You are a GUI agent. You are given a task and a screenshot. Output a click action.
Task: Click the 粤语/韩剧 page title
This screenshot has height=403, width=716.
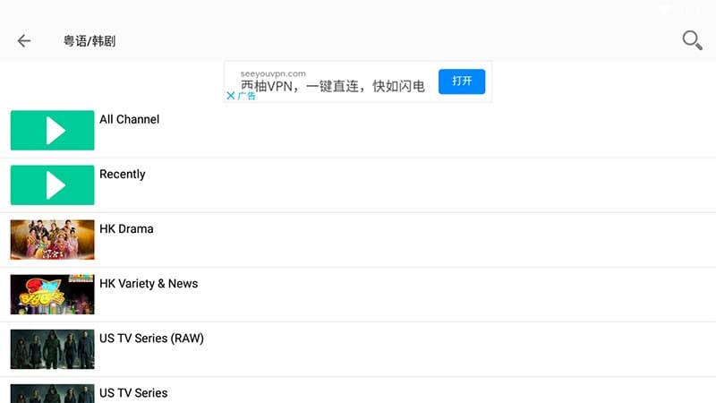(89, 41)
